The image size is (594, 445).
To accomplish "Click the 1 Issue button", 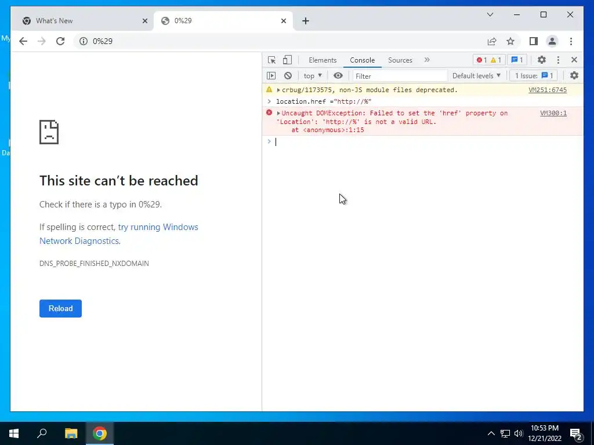I will click(x=534, y=76).
